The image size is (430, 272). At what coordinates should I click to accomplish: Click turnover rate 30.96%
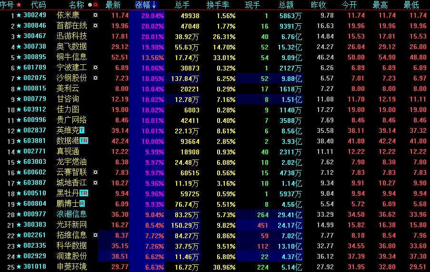[224, 267]
